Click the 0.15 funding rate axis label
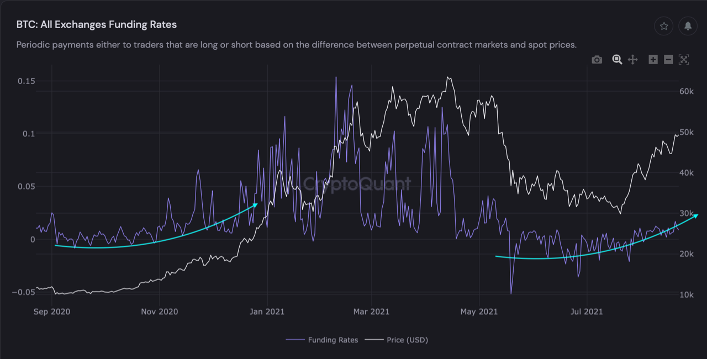707x359 pixels. pos(26,81)
